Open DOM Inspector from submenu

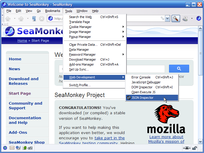152,87
